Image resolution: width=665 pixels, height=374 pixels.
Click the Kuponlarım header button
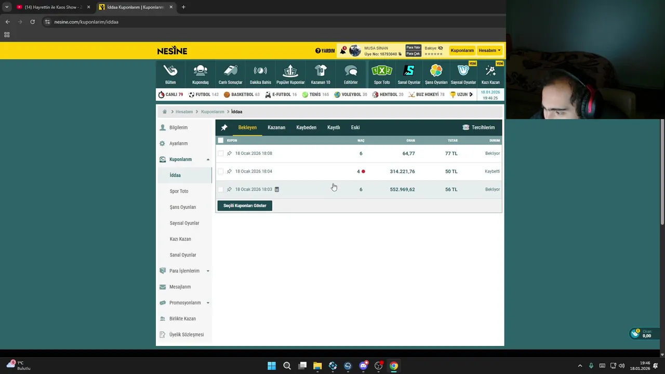pos(462,50)
